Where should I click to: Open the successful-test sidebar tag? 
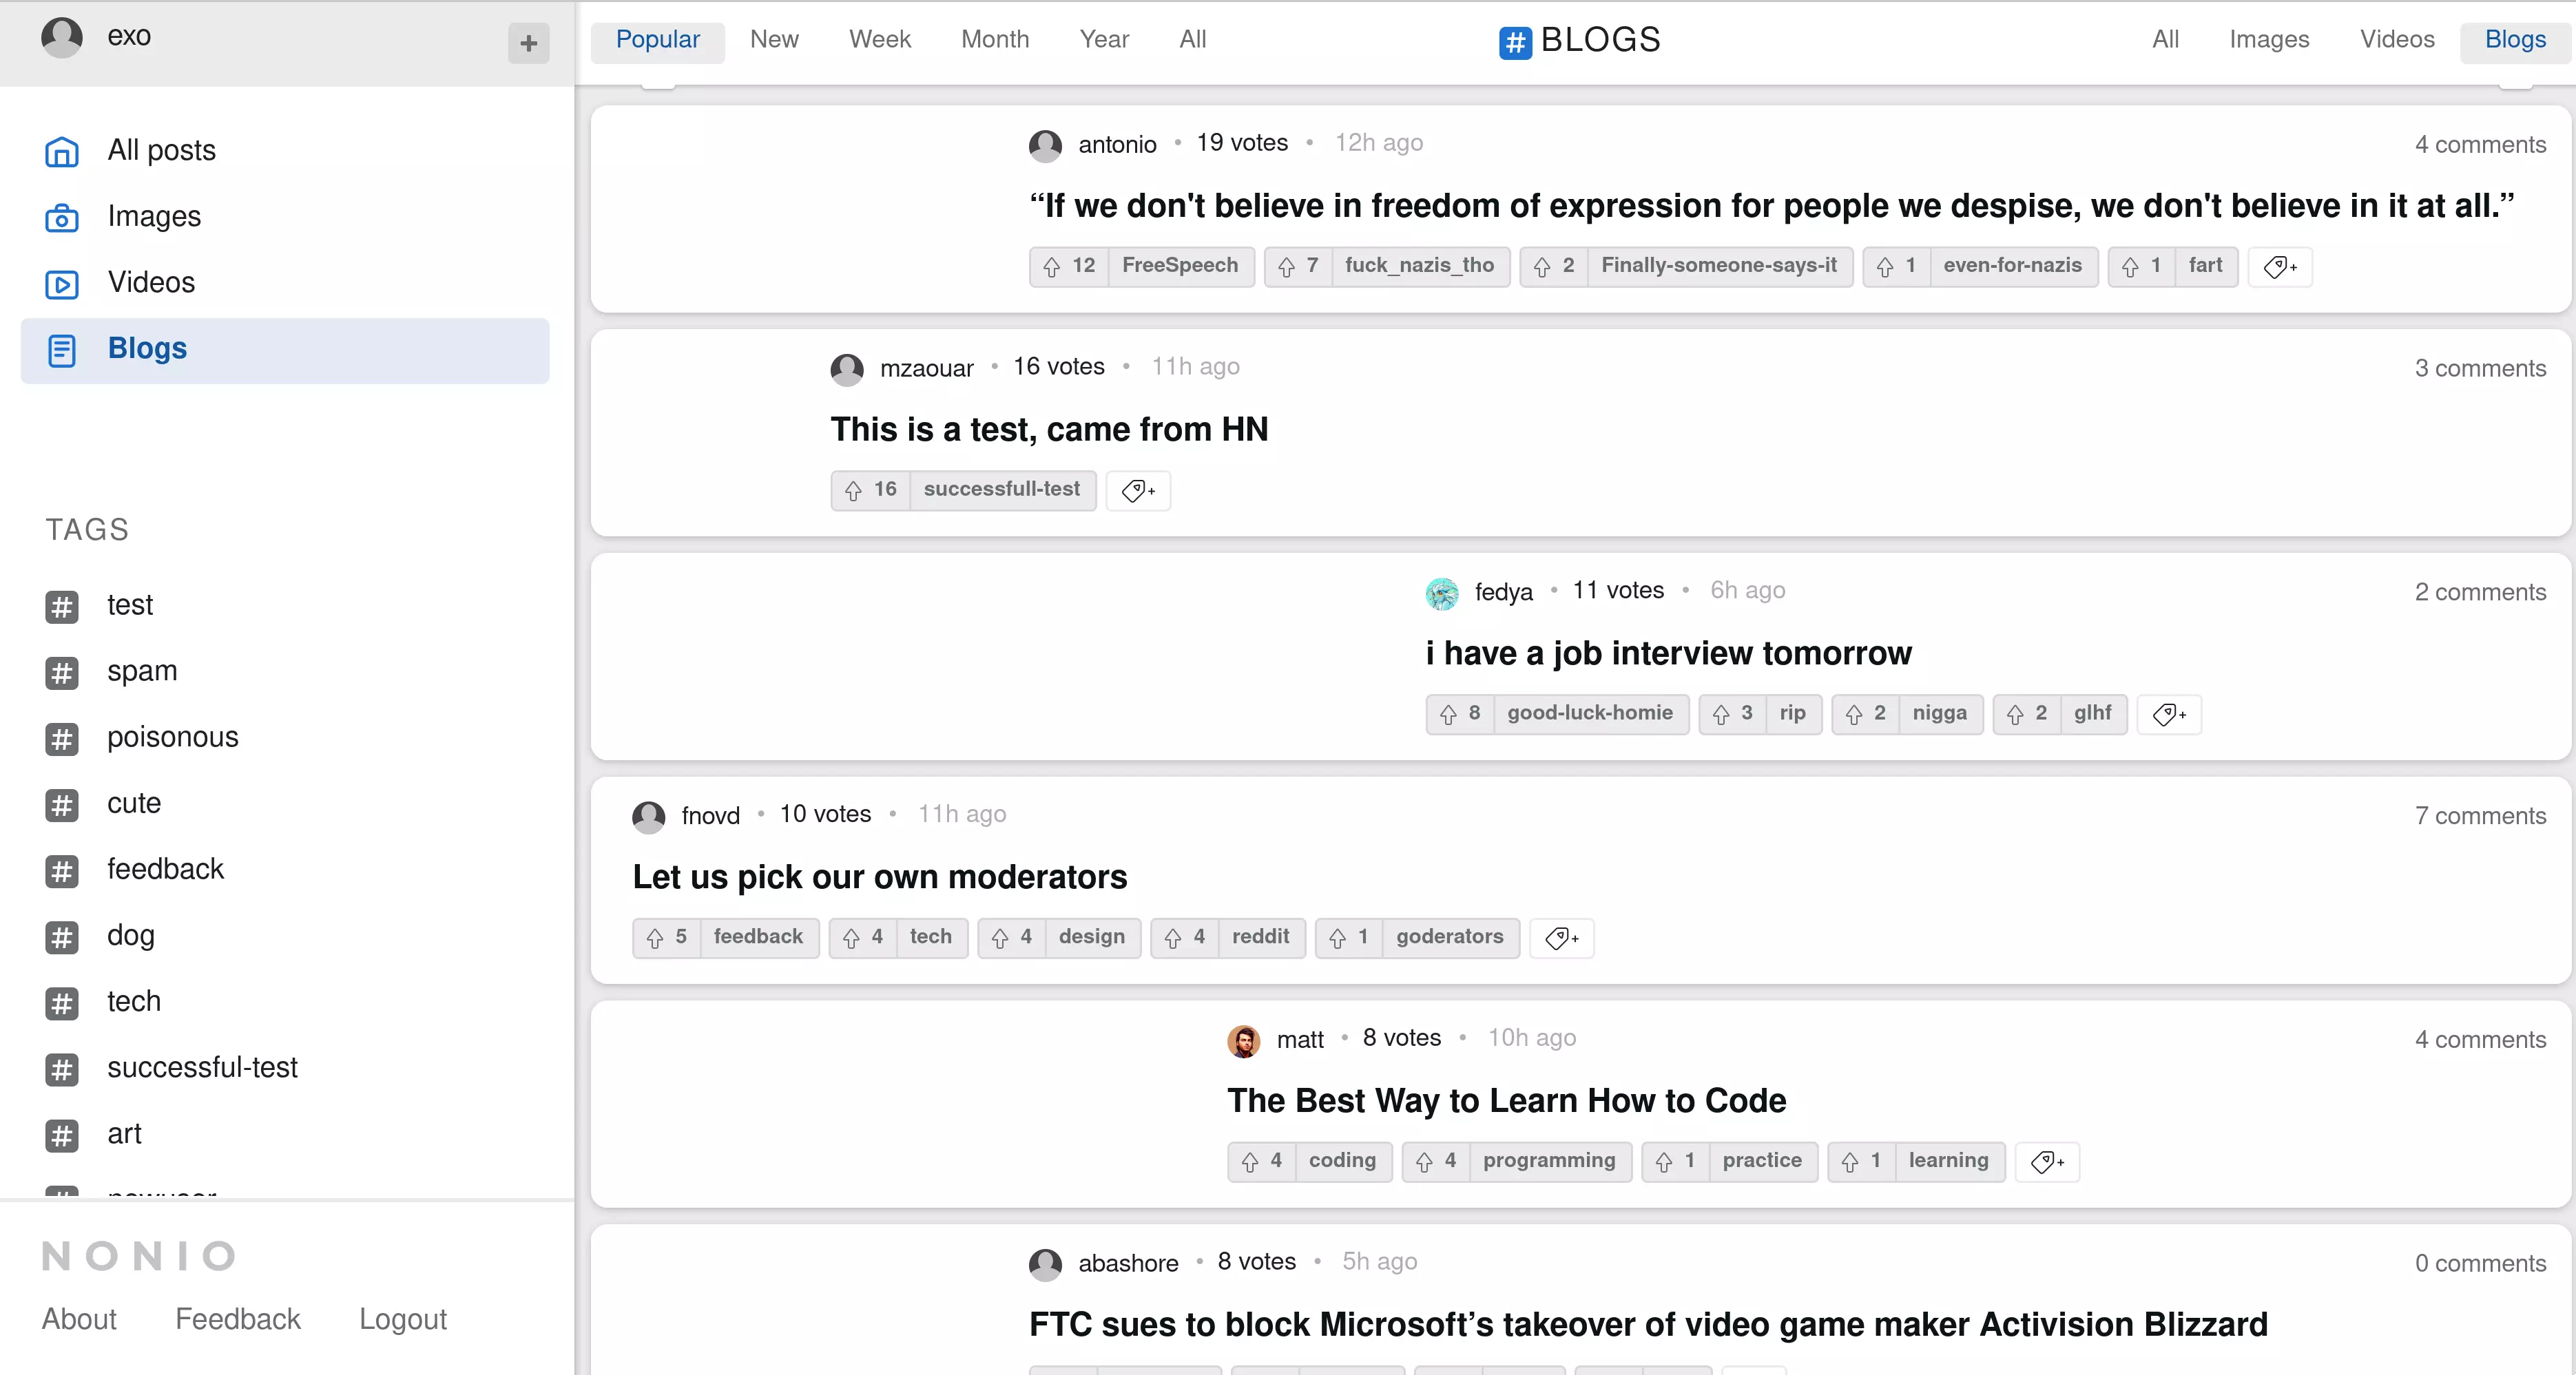[x=202, y=1067]
